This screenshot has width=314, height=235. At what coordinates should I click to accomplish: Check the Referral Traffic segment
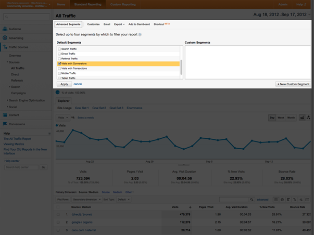(x=59, y=59)
